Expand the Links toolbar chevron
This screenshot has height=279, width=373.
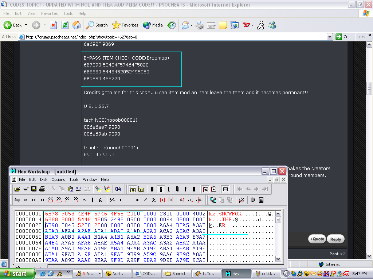[370, 35]
